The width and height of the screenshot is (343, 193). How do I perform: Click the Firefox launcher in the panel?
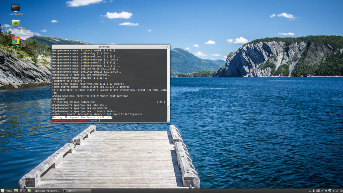[x=21, y=191]
